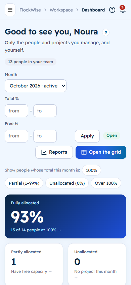Toggle the Partial (1–99%) filter chip
The height and width of the screenshot is (285, 131).
[x=24, y=183]
